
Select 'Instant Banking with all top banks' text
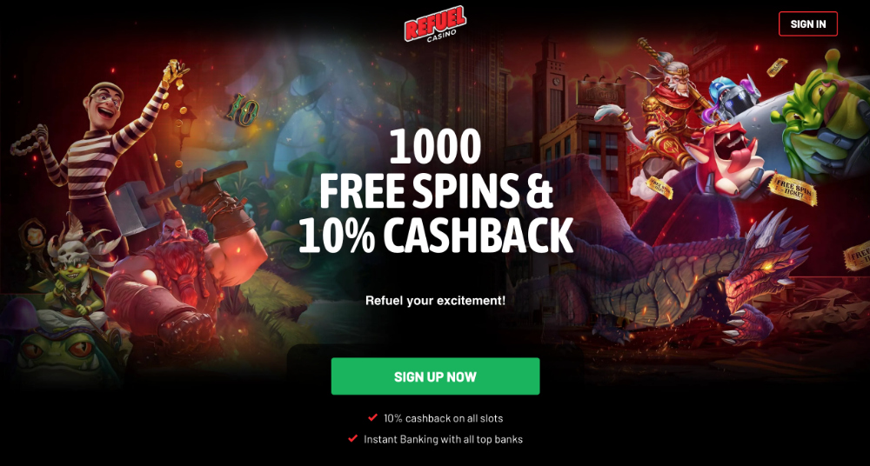coord(444,439)
